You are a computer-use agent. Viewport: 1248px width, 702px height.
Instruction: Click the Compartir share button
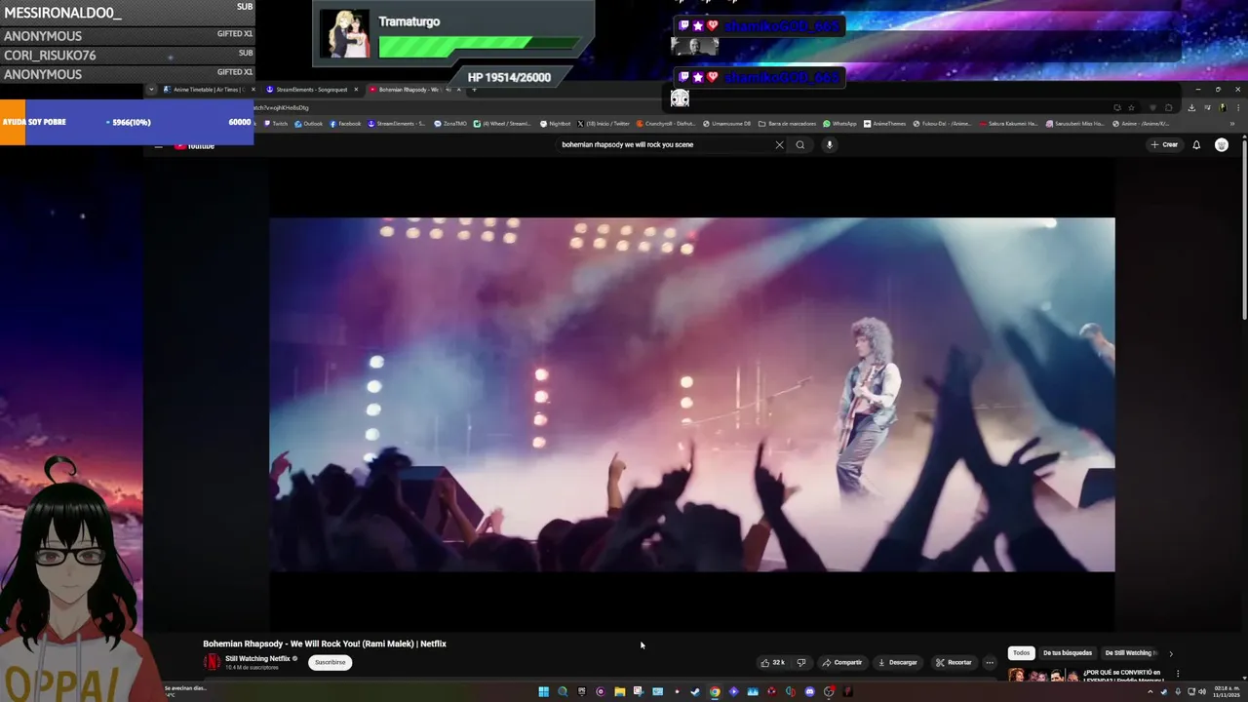(x=842, y=662)
